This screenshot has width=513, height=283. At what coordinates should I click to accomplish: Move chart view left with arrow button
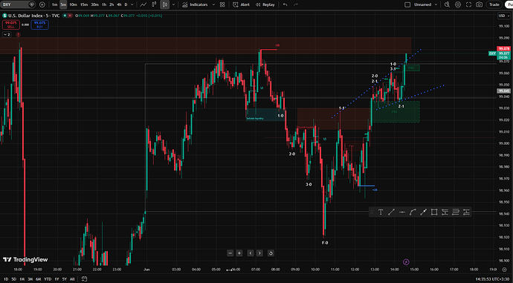pyautogui.click(x=251, y=253)
